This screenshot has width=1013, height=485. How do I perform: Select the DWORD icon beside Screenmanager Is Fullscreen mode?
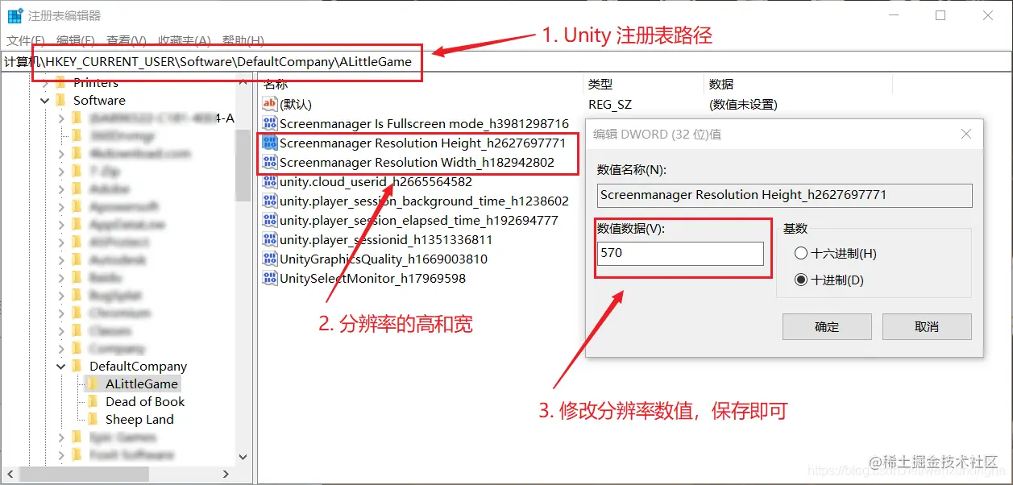click(269, 123)
